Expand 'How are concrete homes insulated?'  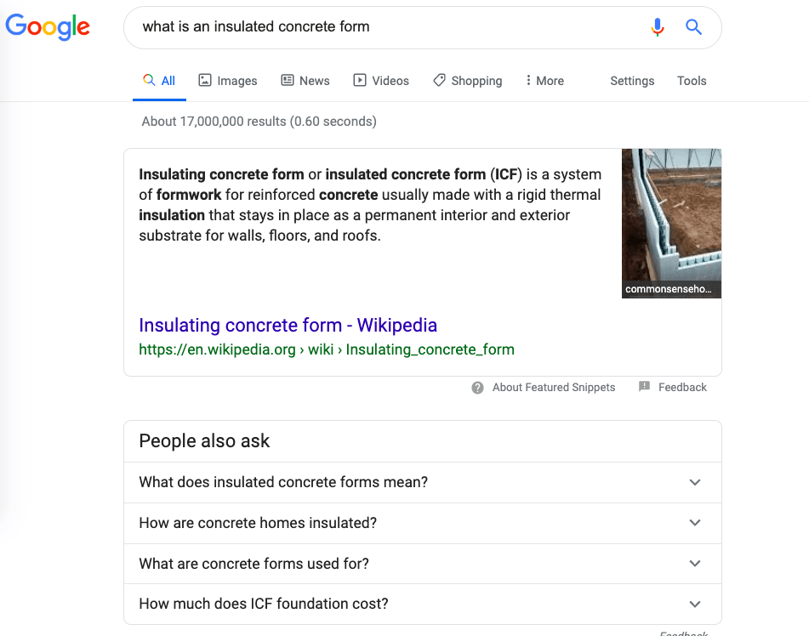tap(422, 523)
